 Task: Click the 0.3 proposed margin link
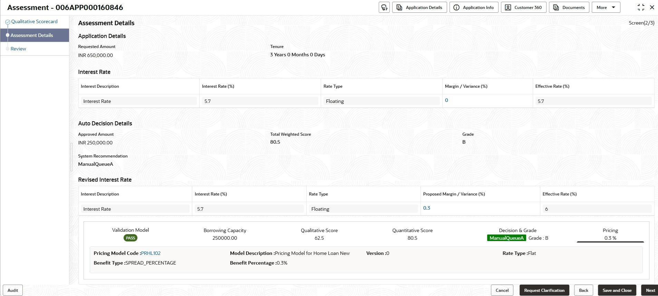click(x=427, y=208)
